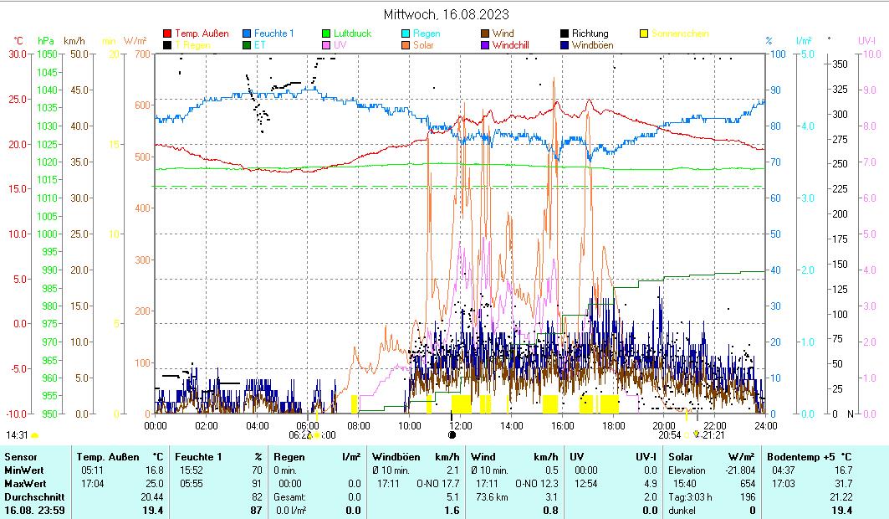This screenshot has width=889, height=519.
Task: Click the 16.08. 23:59 timestamp cell
Action: pos(35,510)
